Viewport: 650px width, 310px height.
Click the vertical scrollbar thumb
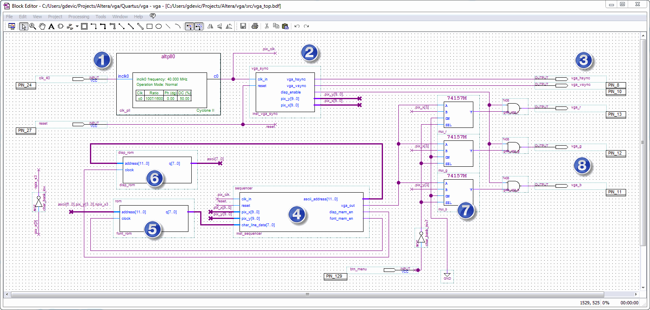point(643,142)
